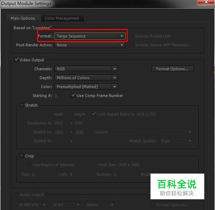
Task: Open the Format dropdown showing Targa Sequence
Action: point(89,36)
